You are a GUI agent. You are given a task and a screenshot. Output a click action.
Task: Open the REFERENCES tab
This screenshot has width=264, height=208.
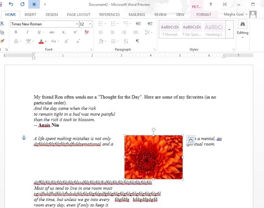pos(110,15)
